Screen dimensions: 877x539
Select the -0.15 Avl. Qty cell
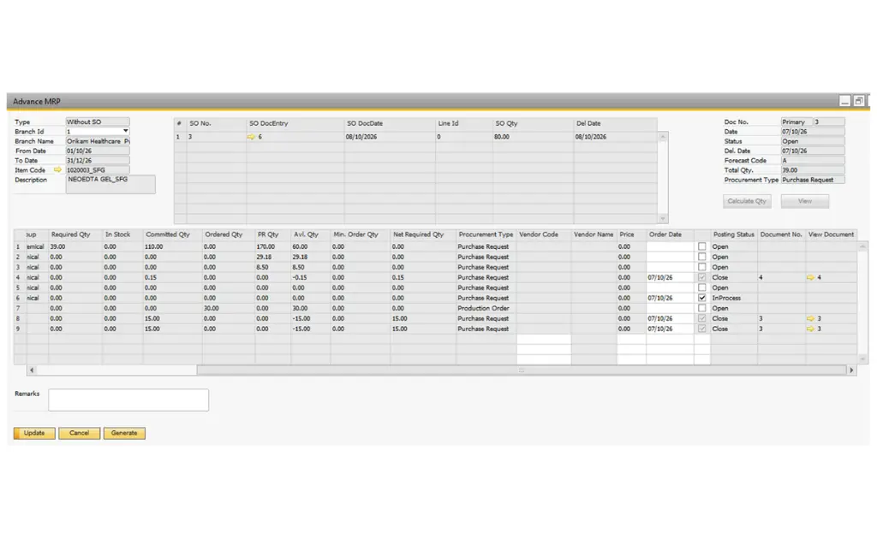point(310,277)
